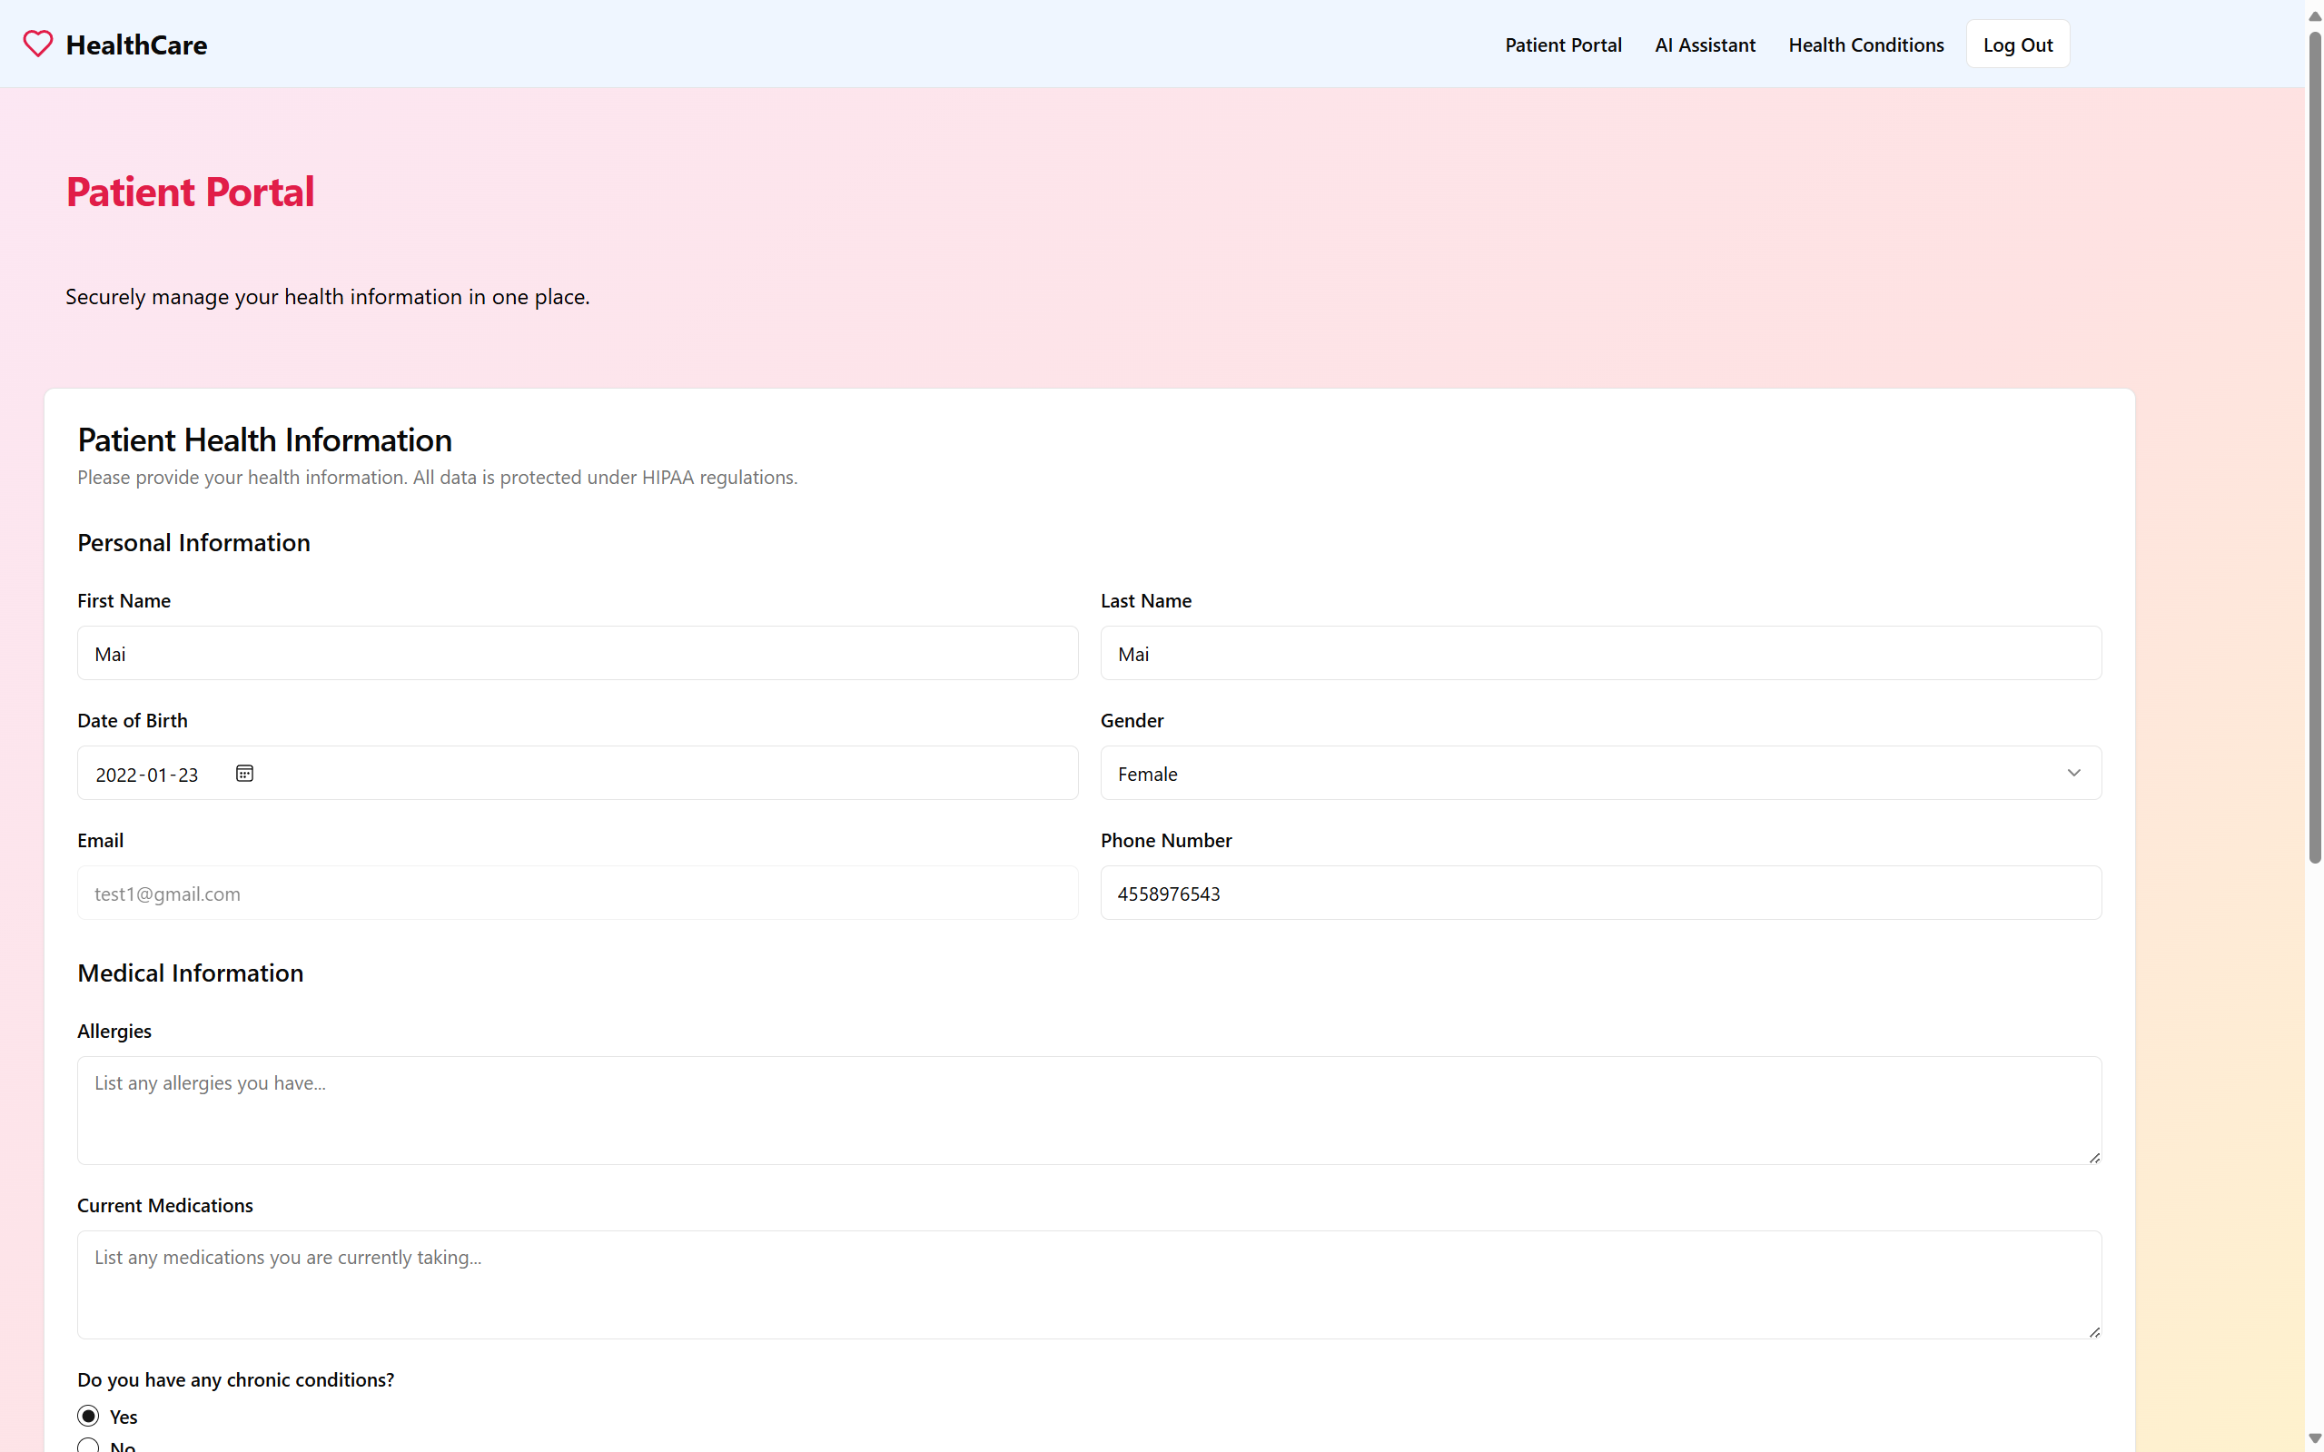Click the HealthCare brand title link
Image resolution: width=2324 pixels, height=1452 pixels.
pyautogui.click(x=136, y=45)
